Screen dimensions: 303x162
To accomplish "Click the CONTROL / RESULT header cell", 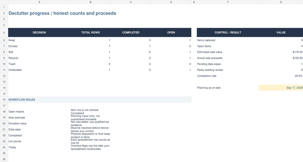I will (228, 32).
